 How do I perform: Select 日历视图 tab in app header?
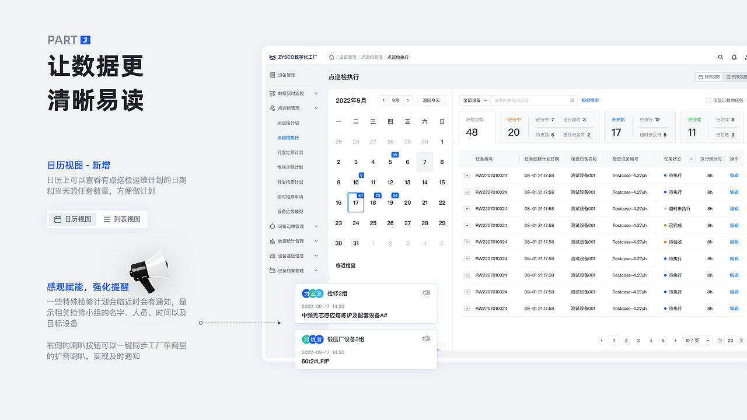(x=709, y=77)
